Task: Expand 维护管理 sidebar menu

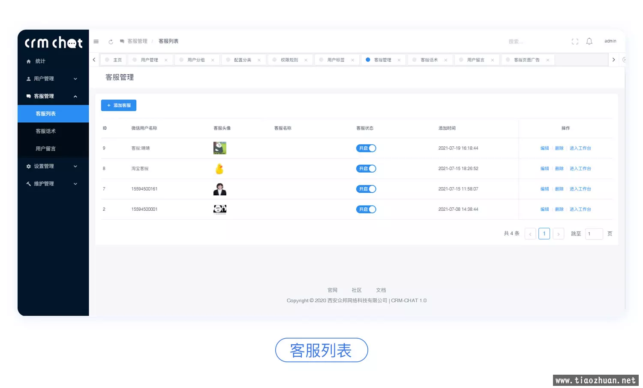Action: tap(53, 184)
